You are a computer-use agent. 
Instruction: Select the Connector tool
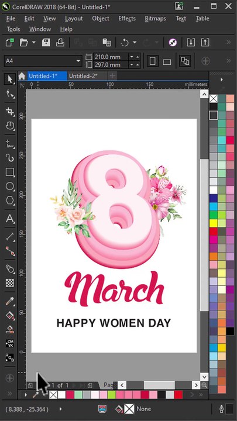click(x=10, y=250)
